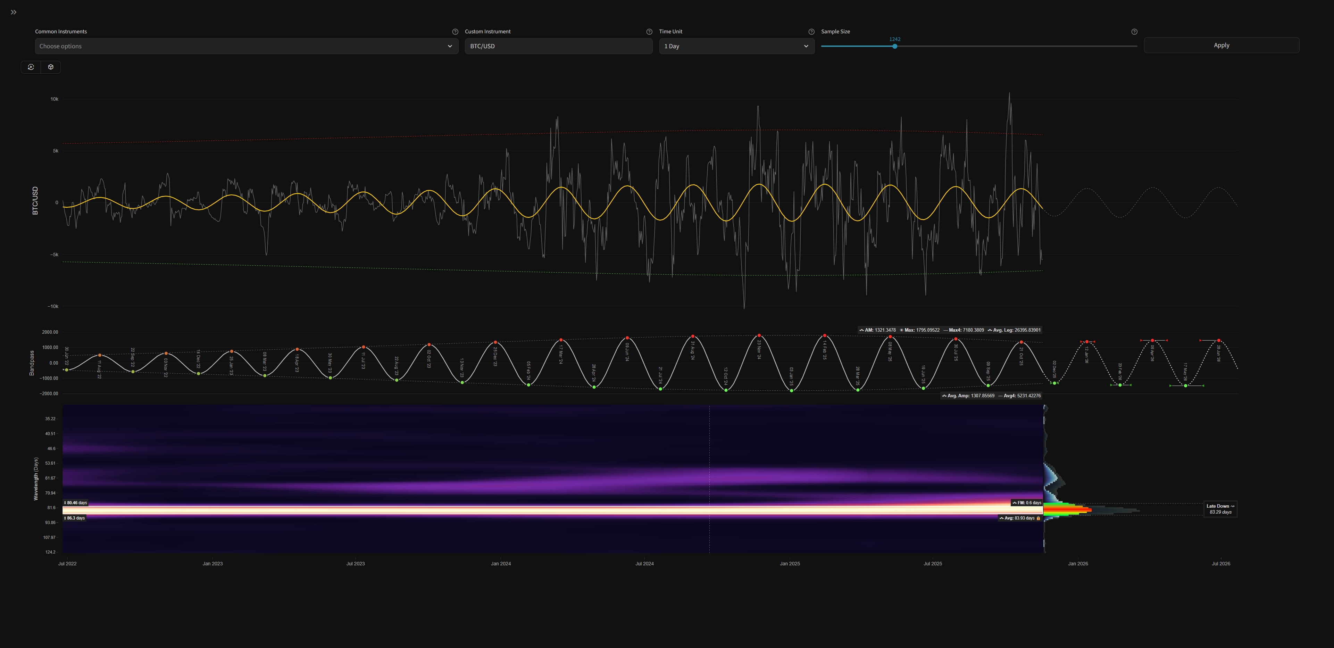The height and width of the screenshot is (648, 1334).
Task: Click the Choose options dropdown arrow
Action: (x=450, y=46)
